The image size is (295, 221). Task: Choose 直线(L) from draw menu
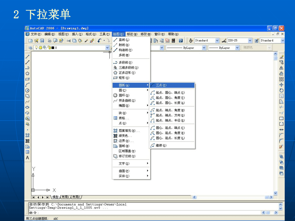[x=131, y=40]
